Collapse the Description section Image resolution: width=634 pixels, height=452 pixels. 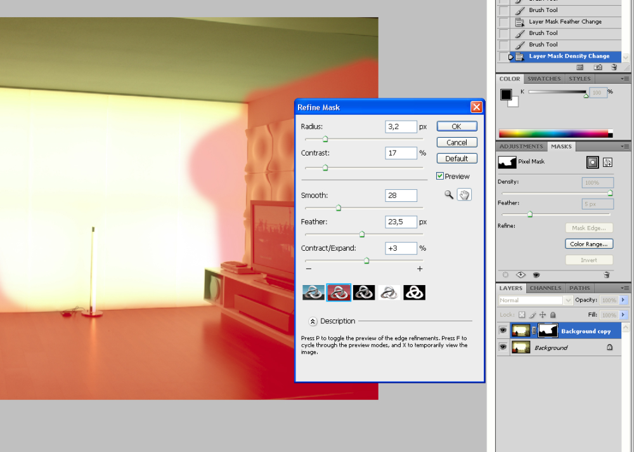(x=313, y=321)
